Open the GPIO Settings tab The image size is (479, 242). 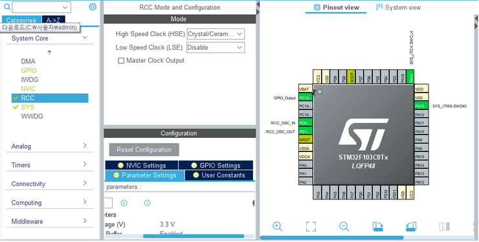pyautogui.click(x=216, y=165)
